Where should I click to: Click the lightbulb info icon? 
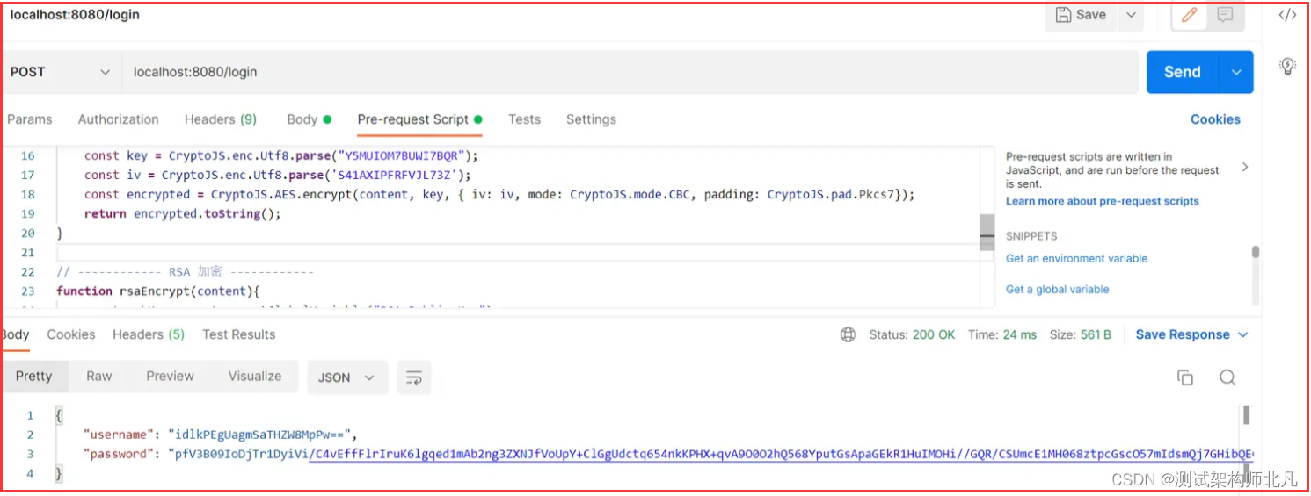(1287, 66)
